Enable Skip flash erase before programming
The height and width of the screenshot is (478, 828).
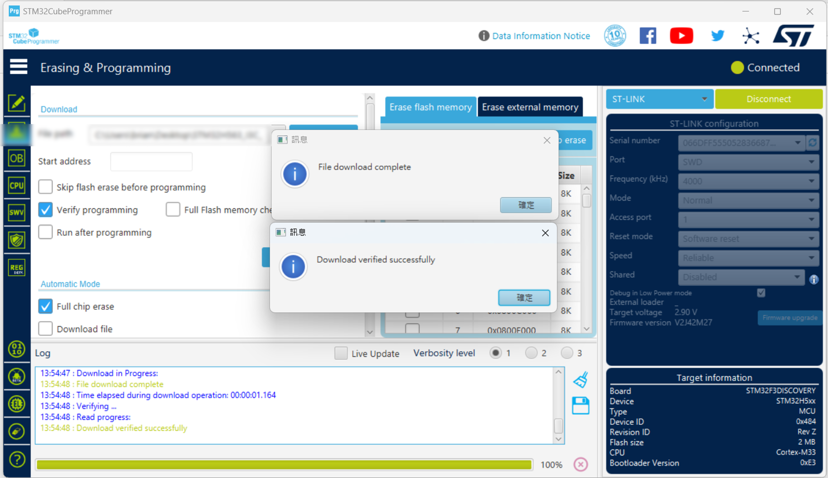click(x=45, y=187)
